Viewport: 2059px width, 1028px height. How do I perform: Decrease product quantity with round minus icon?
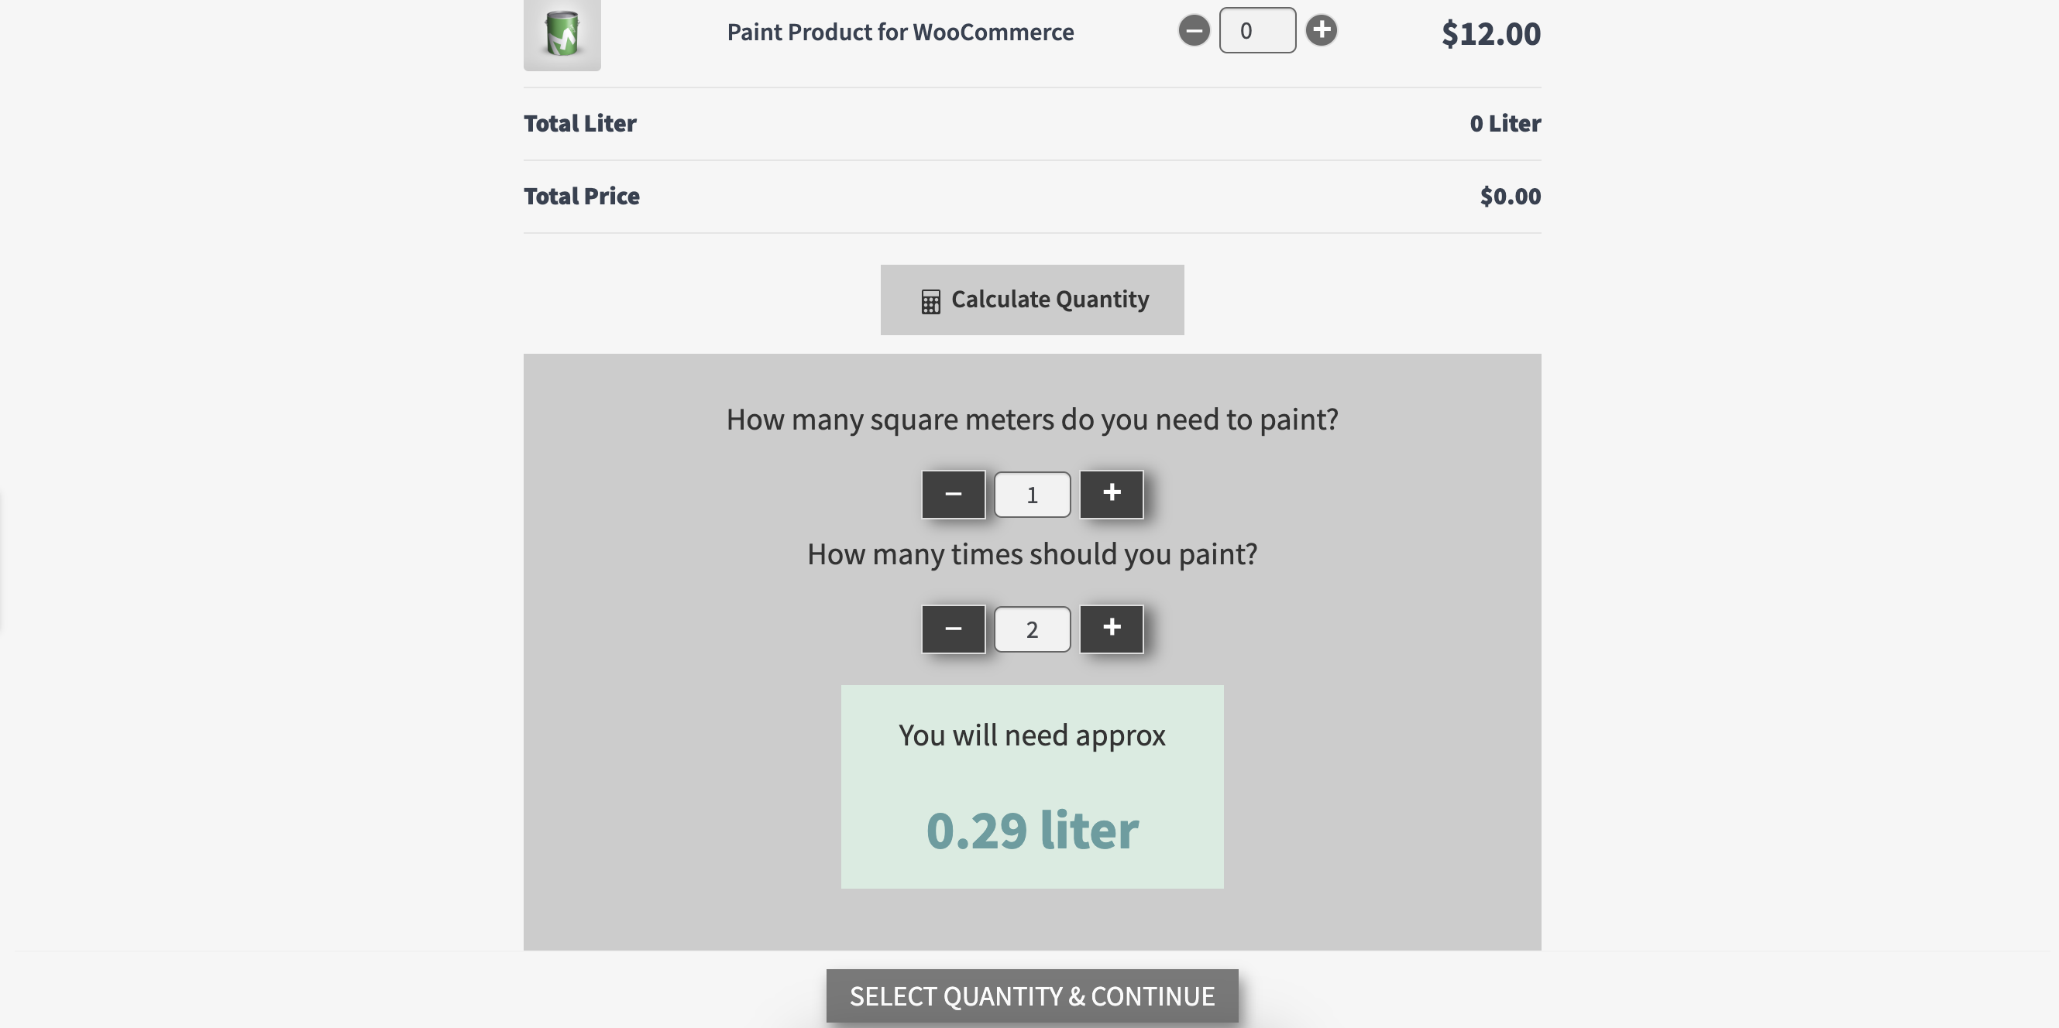pyautogui.click(x=1194, y=31)
